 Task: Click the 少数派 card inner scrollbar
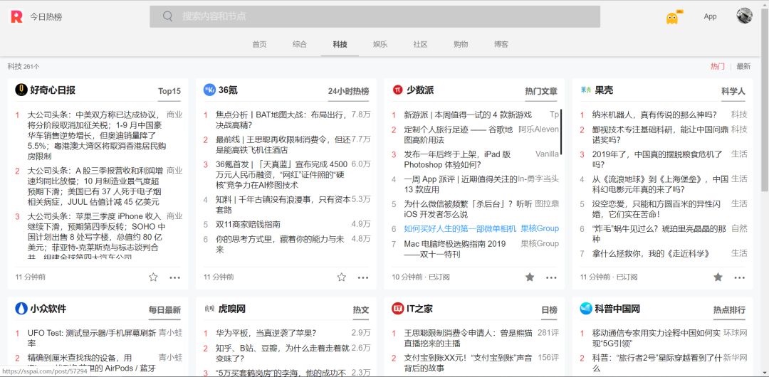tap(561, 132)
